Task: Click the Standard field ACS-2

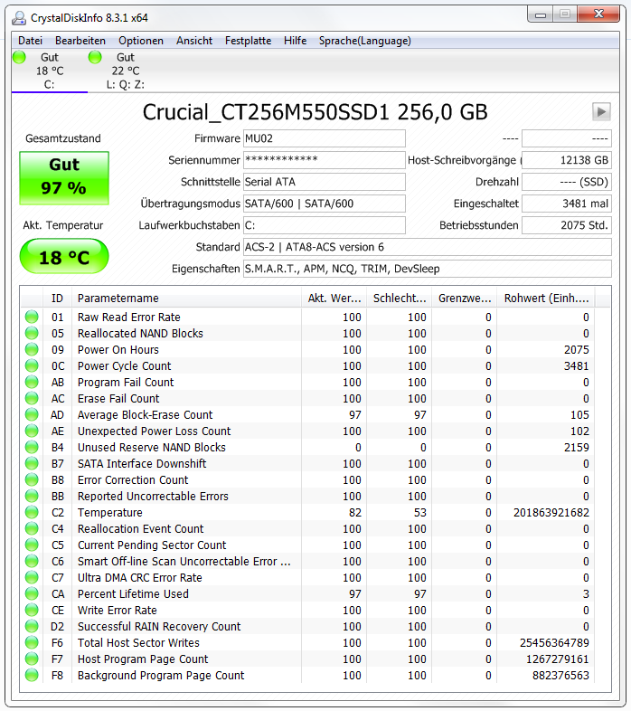Action: [x=427, y=247]
